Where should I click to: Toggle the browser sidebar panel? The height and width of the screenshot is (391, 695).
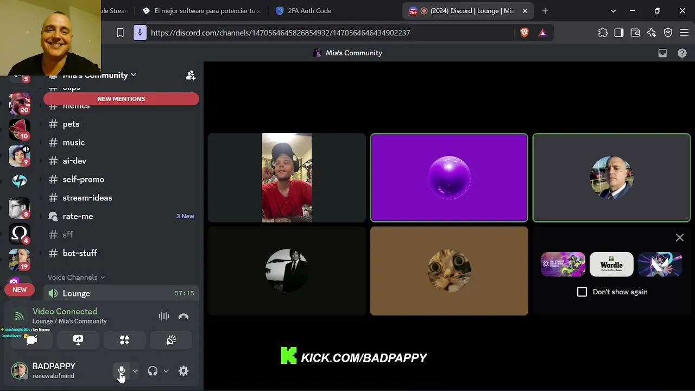(619, 33)
